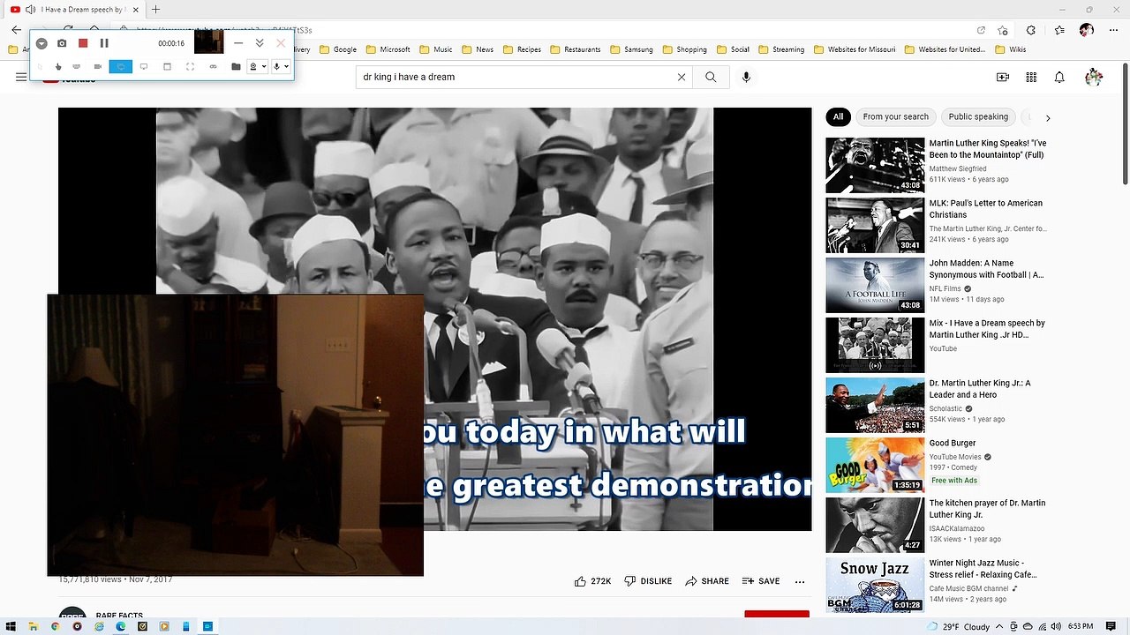Add this page to favorites star

coord(1003,30)
